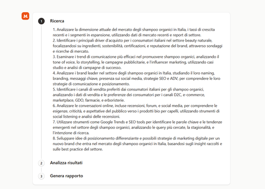This screenshot has height=189, width=265.
Task: Expand the Analizza risultati step
Action: point(66,163)
